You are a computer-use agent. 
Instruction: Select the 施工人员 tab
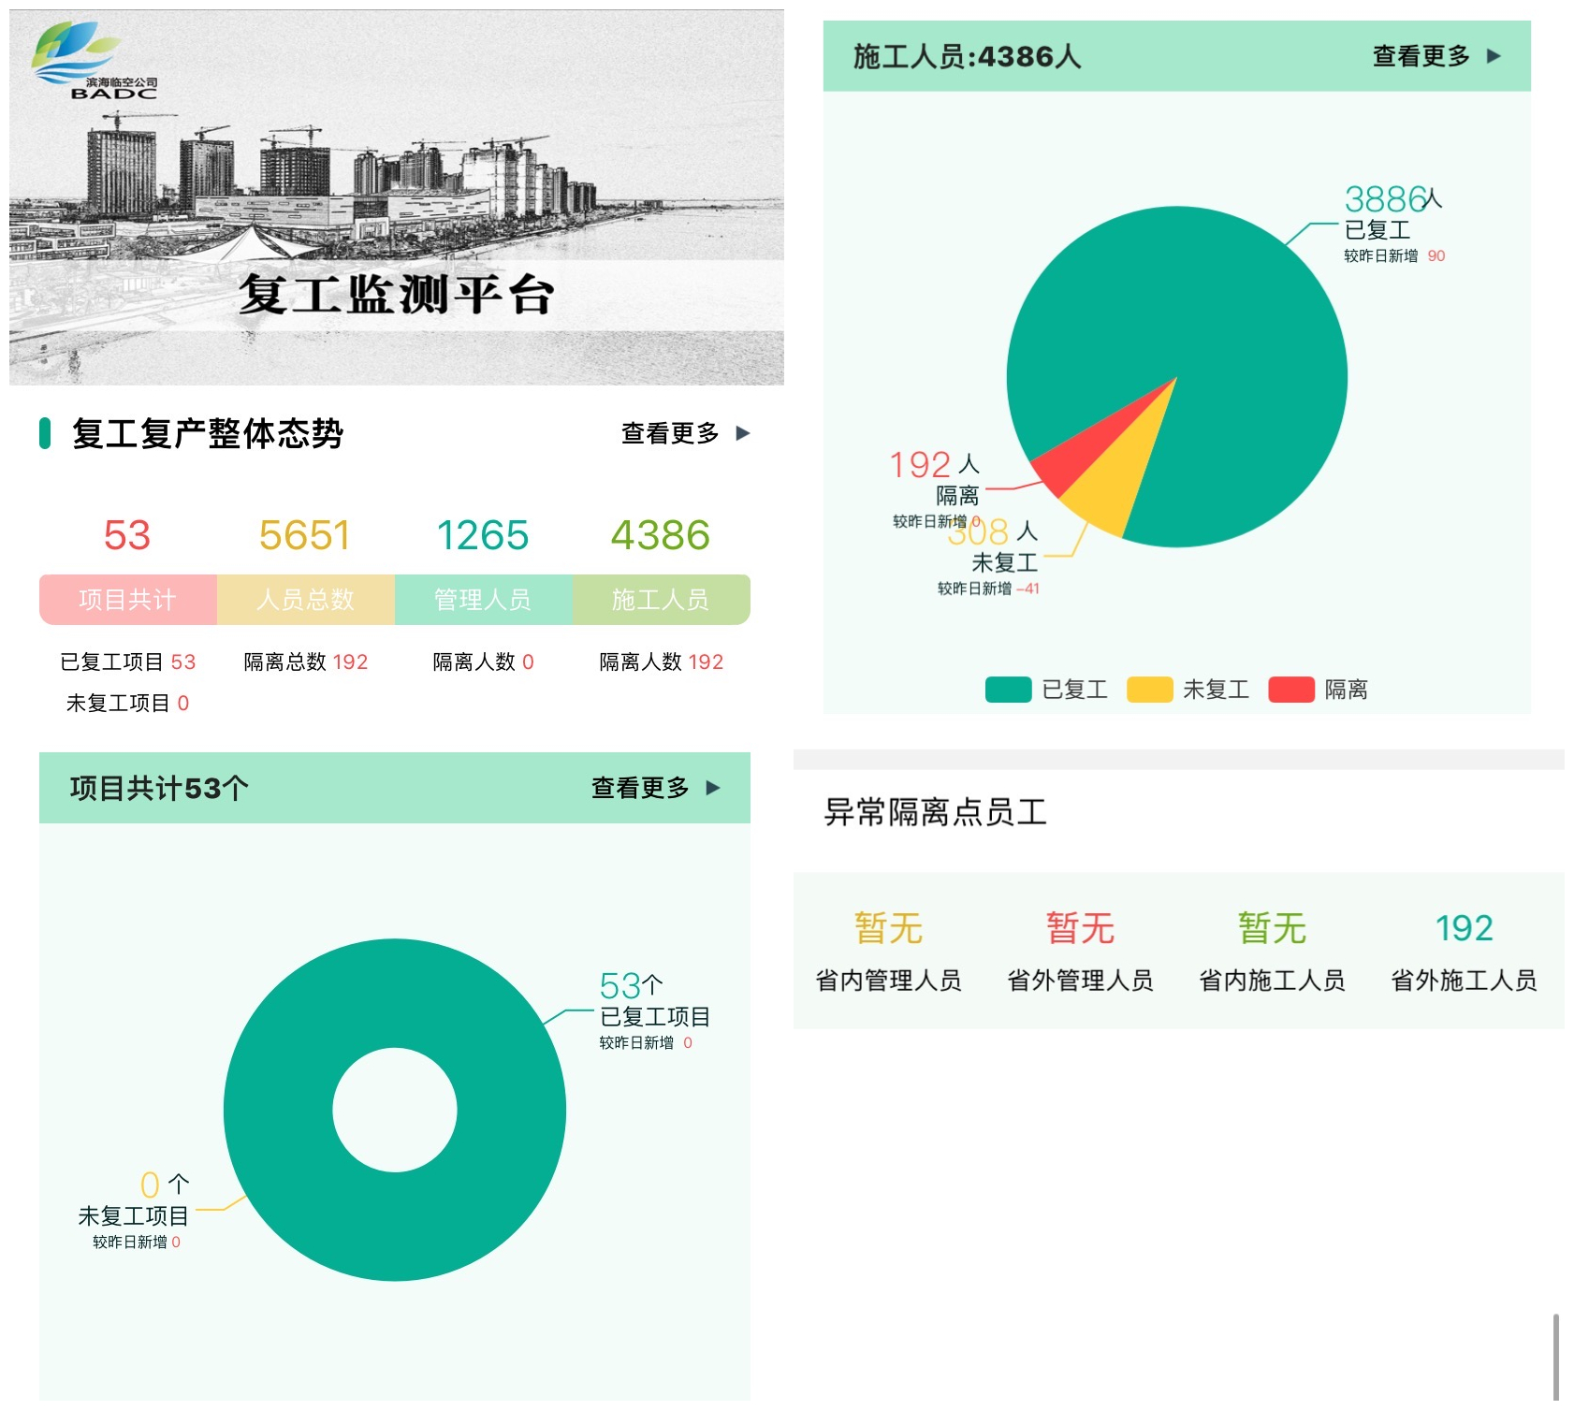662,600
